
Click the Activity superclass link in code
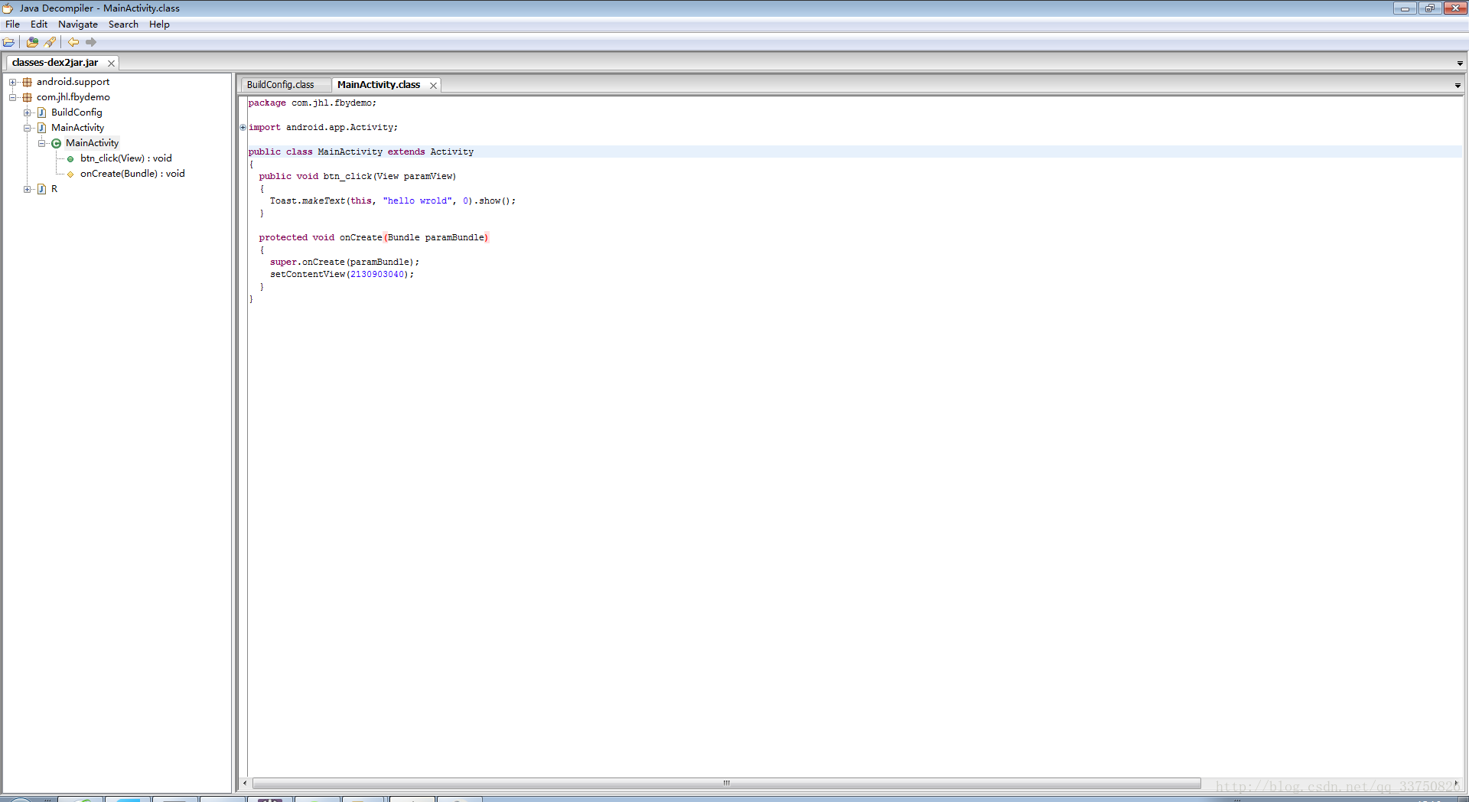click(x=451, y=152)
